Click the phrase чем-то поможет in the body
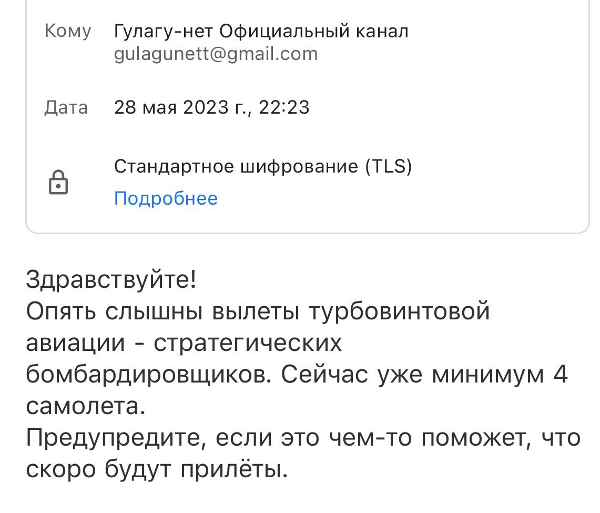The width and height of the screenshot is (600, 513). pyautogui.click(x=430, y=438)
